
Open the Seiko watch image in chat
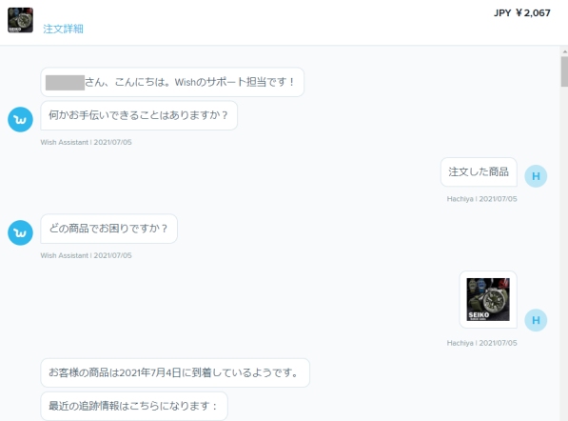488,299
